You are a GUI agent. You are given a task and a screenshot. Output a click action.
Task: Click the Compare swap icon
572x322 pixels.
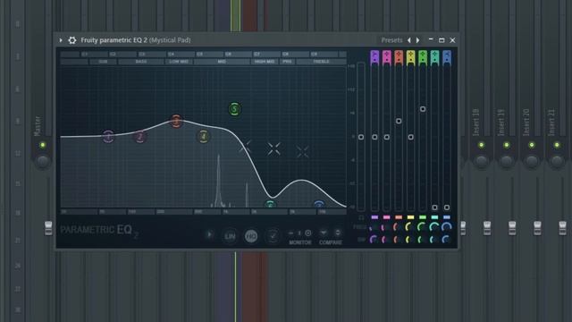click(338, 233)
